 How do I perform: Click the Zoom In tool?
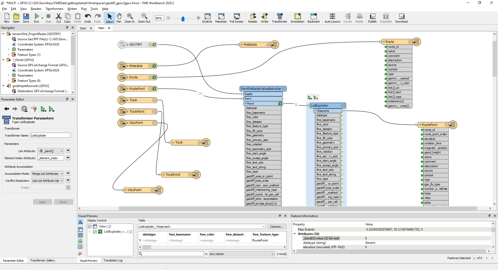tap(130, 18)
